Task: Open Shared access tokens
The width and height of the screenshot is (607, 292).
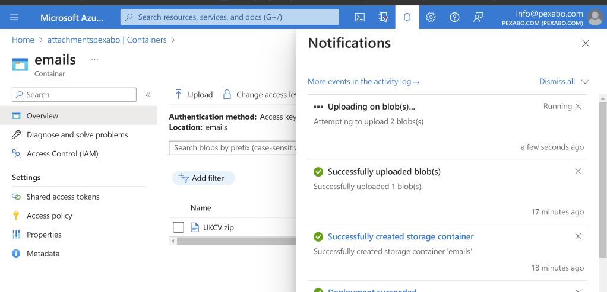Action: [63, 197]
